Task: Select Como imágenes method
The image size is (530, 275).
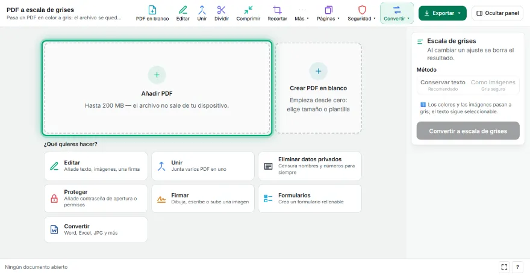Action: (493, 85)
